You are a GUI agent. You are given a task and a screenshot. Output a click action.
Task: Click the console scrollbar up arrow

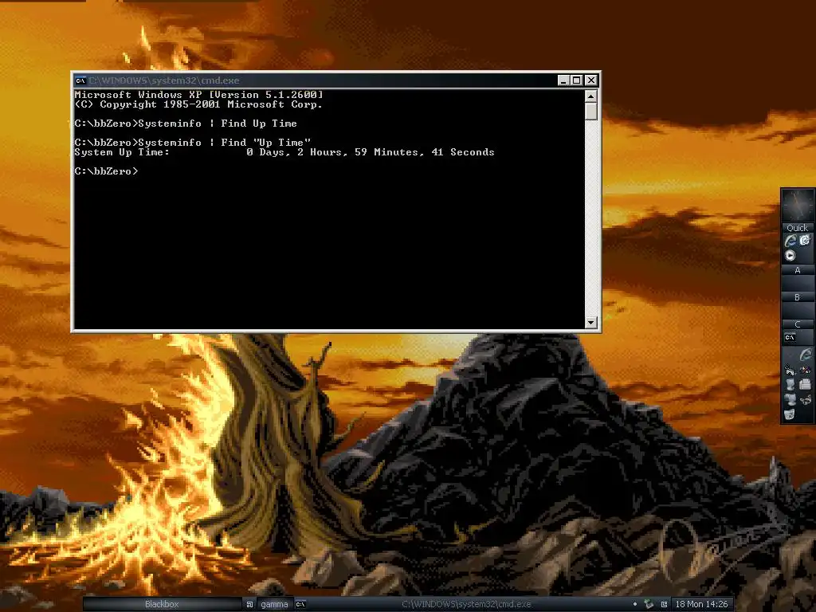point(590,96)
